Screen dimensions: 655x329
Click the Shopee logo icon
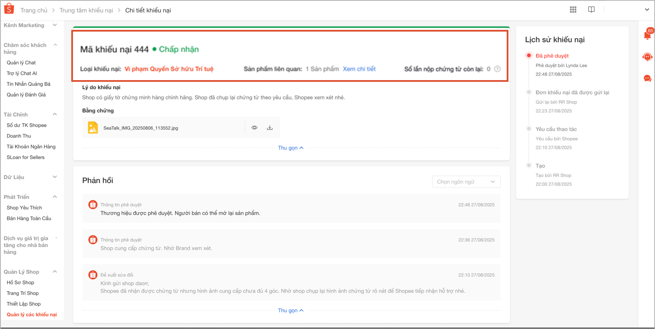(x=9, y=9)
